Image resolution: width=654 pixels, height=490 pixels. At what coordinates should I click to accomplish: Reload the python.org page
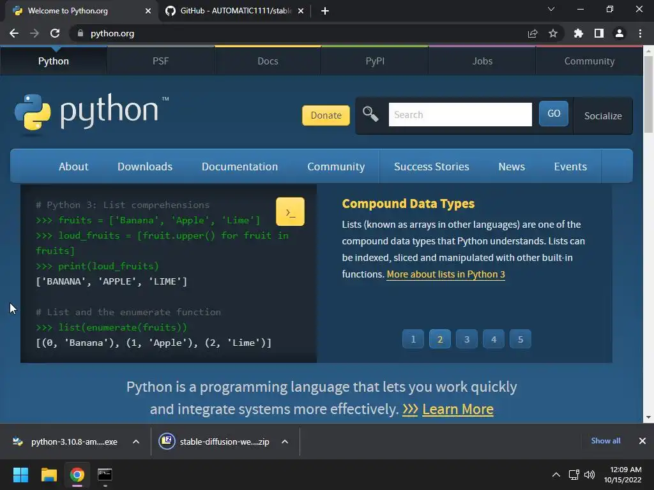click(x=55, y=33)
